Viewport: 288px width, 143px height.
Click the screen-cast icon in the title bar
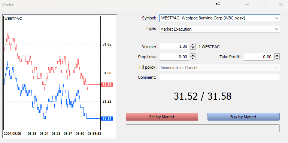[218, 4]
